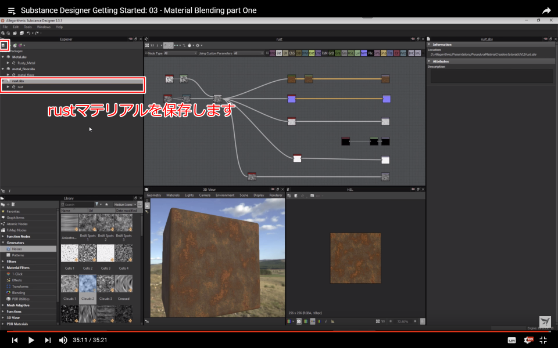Click the video progress bar
This screenshot has height=348, width=558.
click(x=279, y=332)
